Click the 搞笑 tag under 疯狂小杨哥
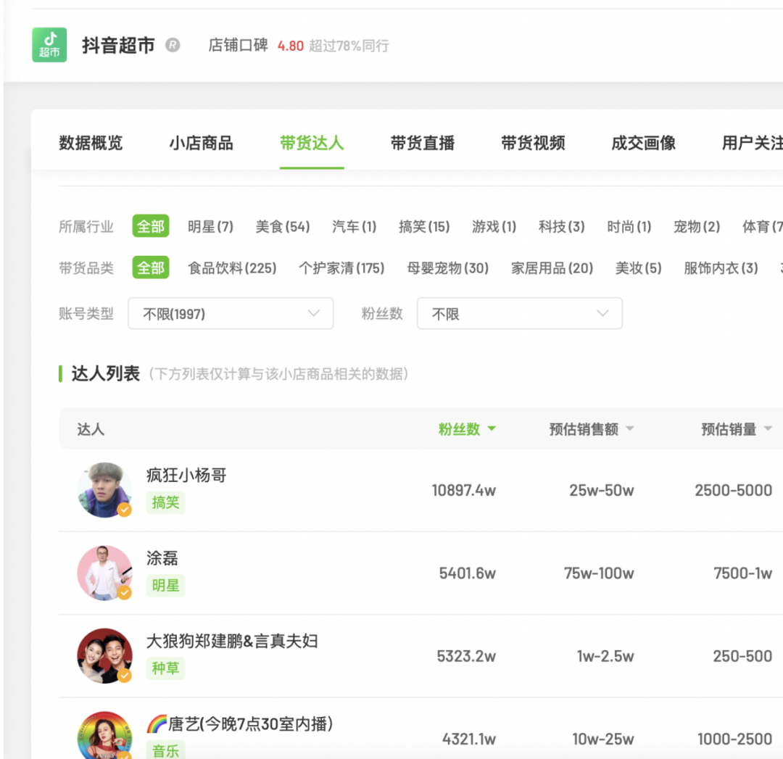The width and height of the screenshot is (783, 759). (x=165, y=503)
